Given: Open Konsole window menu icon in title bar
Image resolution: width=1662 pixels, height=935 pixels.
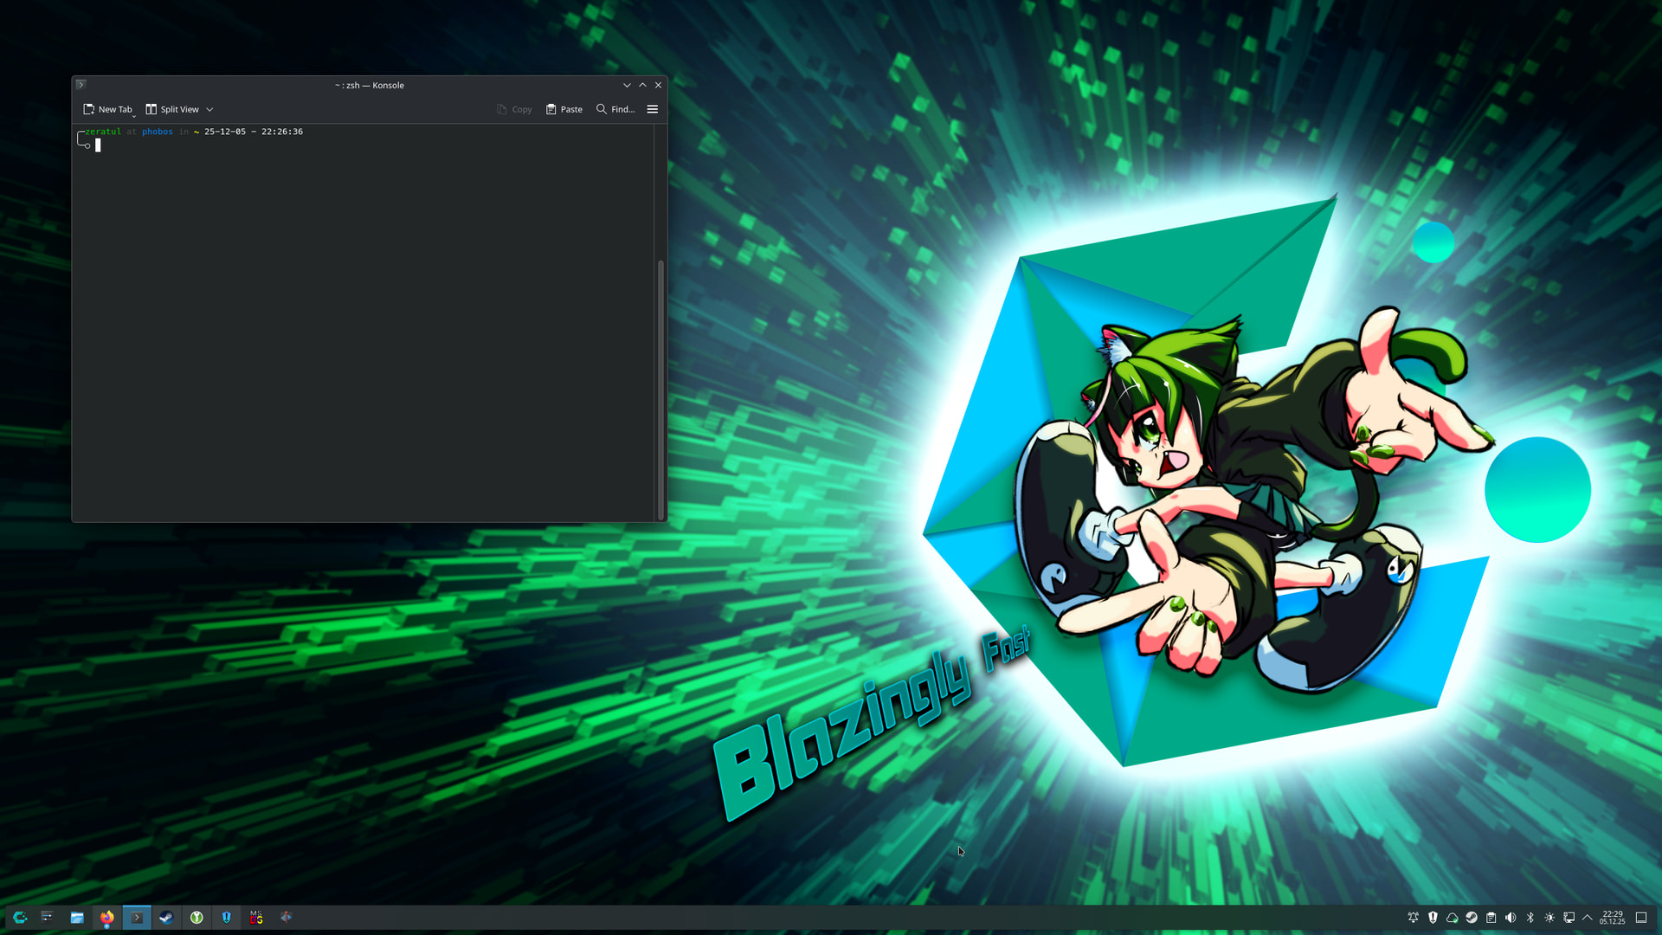Looking at the screenshot, I should pos(81,85).
